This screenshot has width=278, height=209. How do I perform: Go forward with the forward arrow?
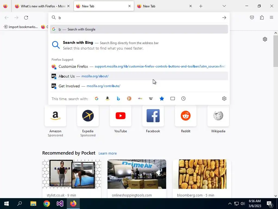click(16, 17)
